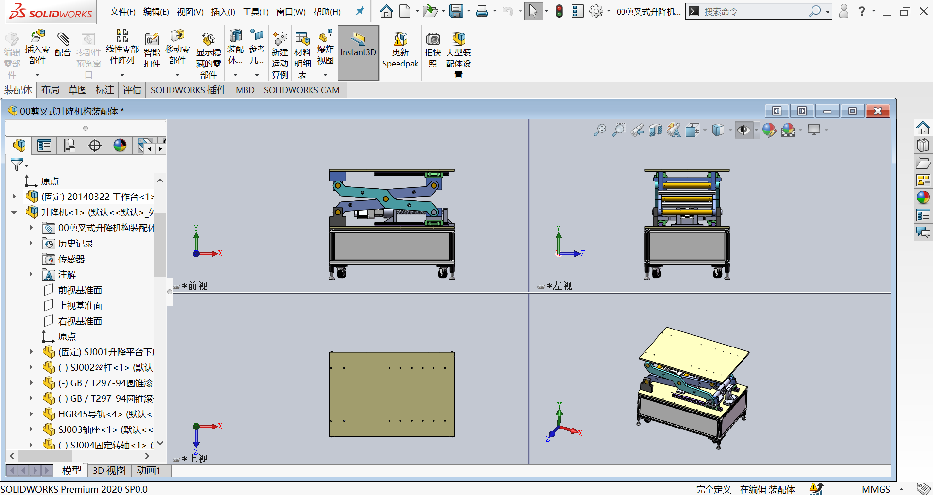The width and height of the screenshot is (933, 495).
Task: Open the ConfigurationManager panel tab
Action: click(x=69, y=146)
